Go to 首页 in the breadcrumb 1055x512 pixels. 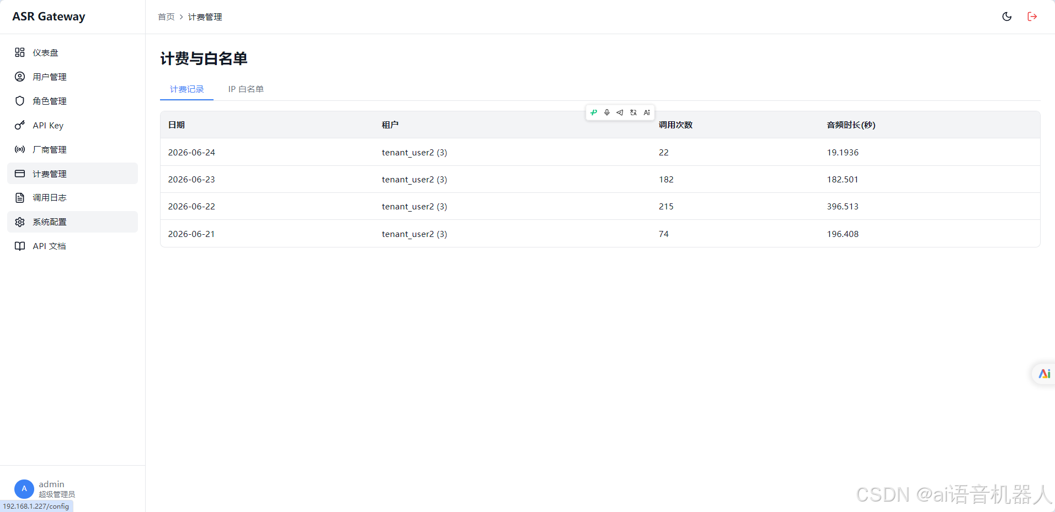(x=166, y=17)
